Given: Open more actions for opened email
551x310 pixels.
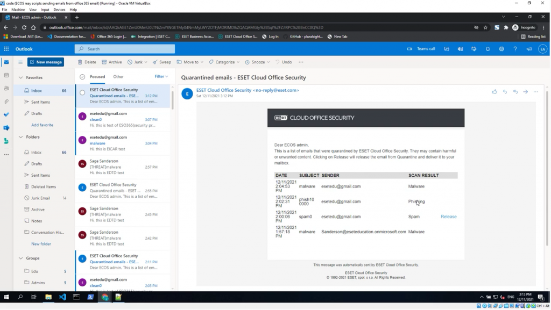Looking at the screenshot, I should [x=535, y=91].
